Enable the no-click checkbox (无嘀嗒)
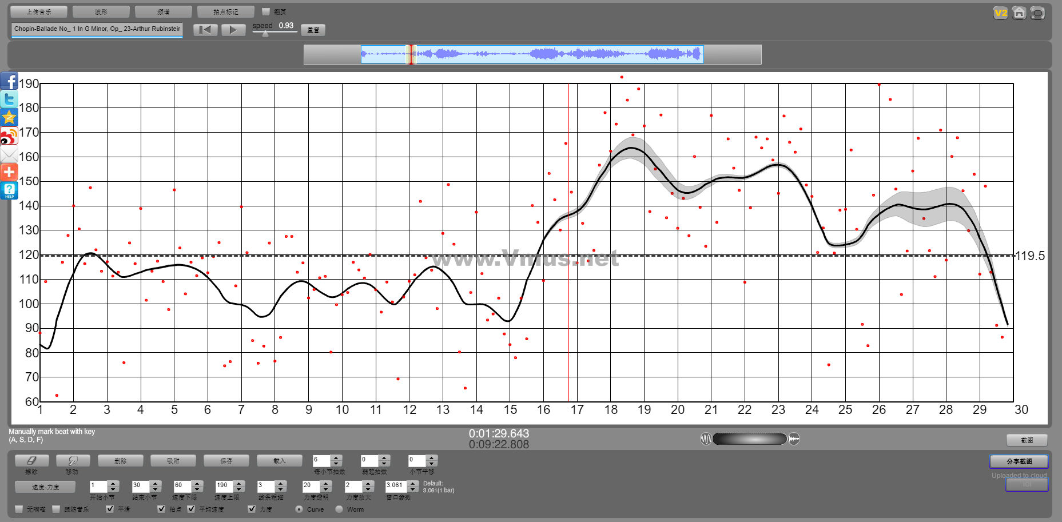 (19, 509)
